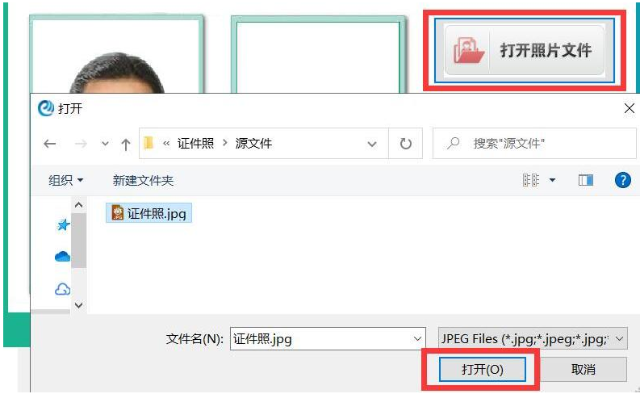Viewport: 640px width, 394px height.
Task: Expand the address bar path dropdown
Action: tap(372, 144)
